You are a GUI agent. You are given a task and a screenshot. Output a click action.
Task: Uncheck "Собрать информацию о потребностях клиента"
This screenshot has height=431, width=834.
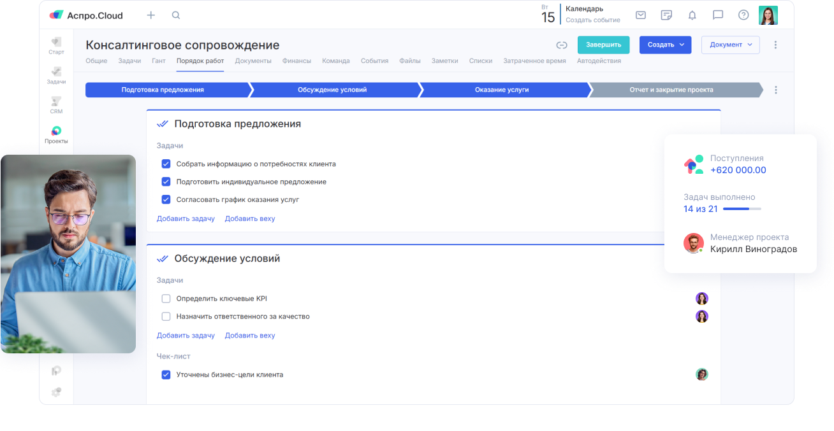click(x=166, y=164)
